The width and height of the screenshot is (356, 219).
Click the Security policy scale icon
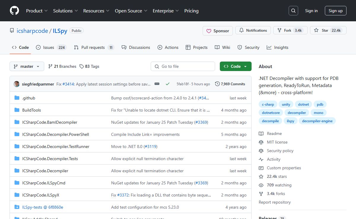pos(261,151)
